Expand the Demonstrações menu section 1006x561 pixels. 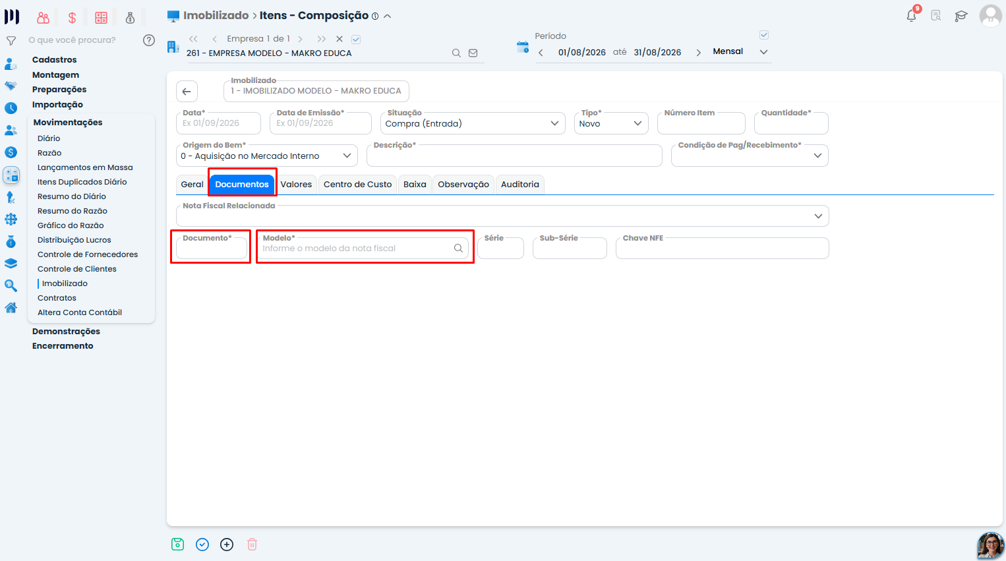tap(66, 332)
